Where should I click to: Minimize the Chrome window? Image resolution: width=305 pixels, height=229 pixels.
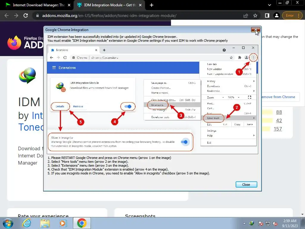click(280, 3)
